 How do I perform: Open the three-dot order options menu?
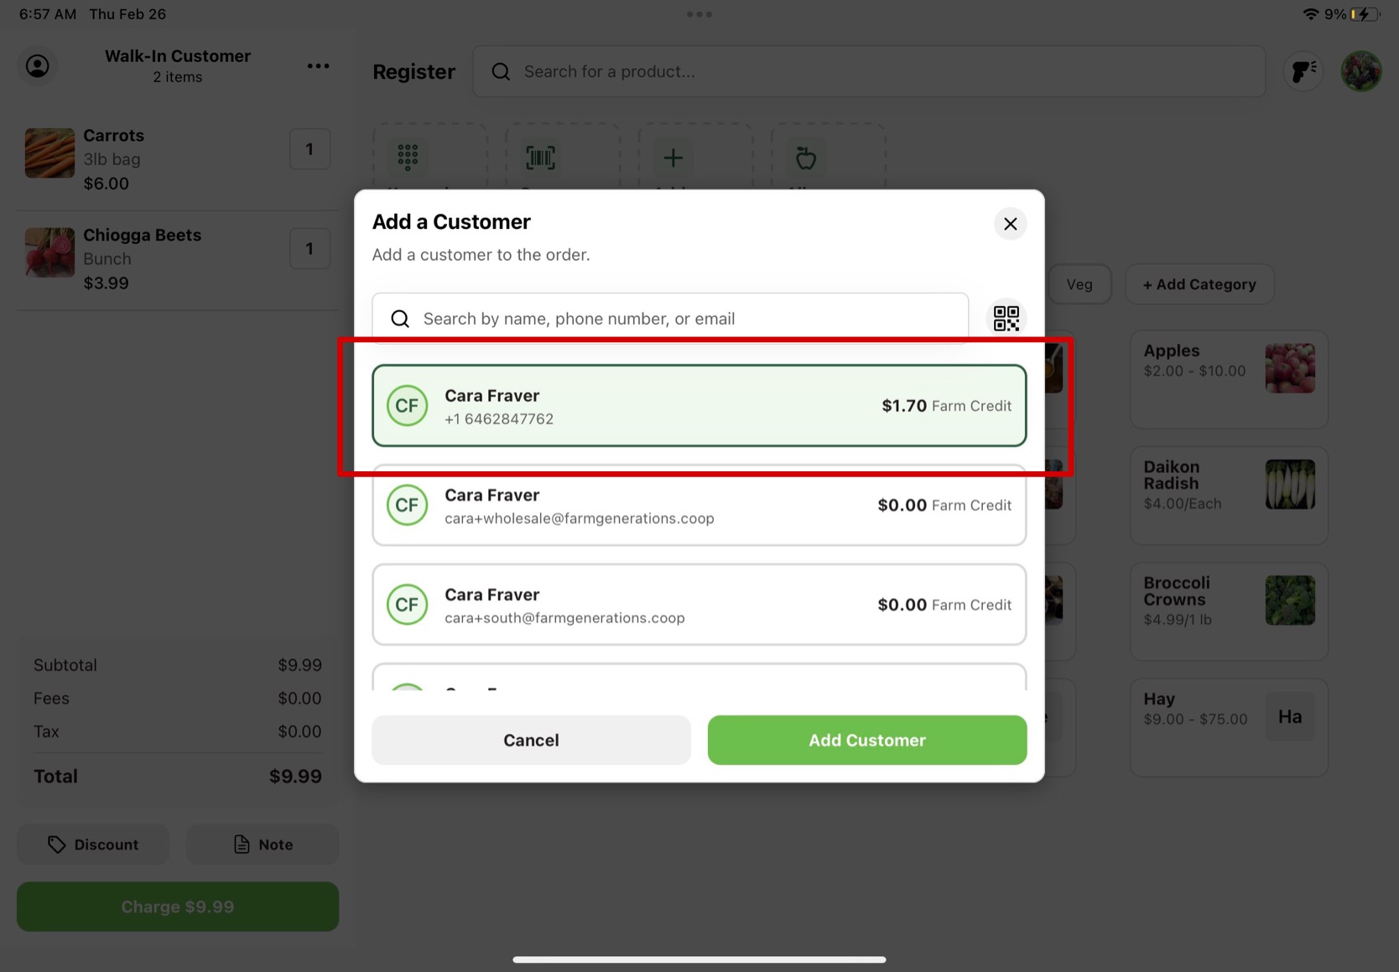[x=318, y=66]
